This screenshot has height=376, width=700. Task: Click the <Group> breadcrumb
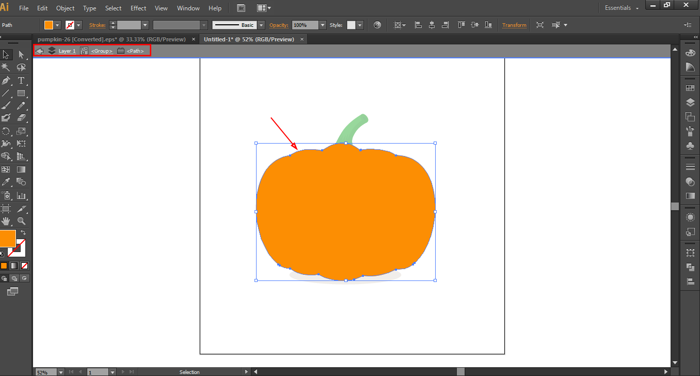click(x=102, y=51)
